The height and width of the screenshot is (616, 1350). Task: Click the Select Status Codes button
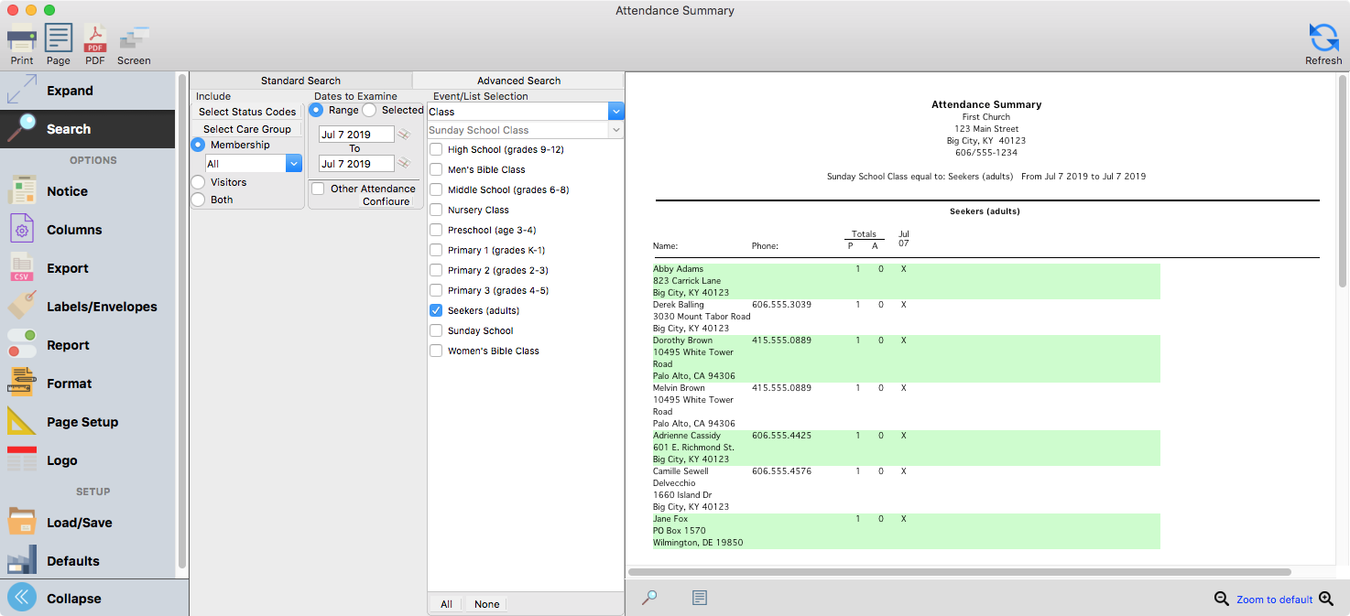click(247, 112)
